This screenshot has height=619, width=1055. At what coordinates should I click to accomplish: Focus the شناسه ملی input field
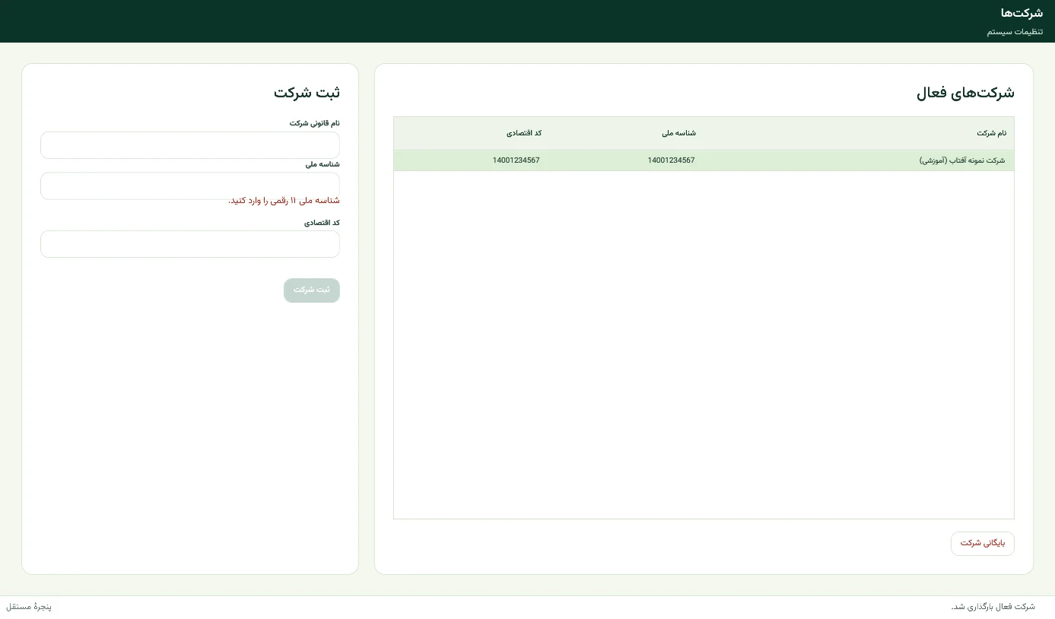point(190,186)
